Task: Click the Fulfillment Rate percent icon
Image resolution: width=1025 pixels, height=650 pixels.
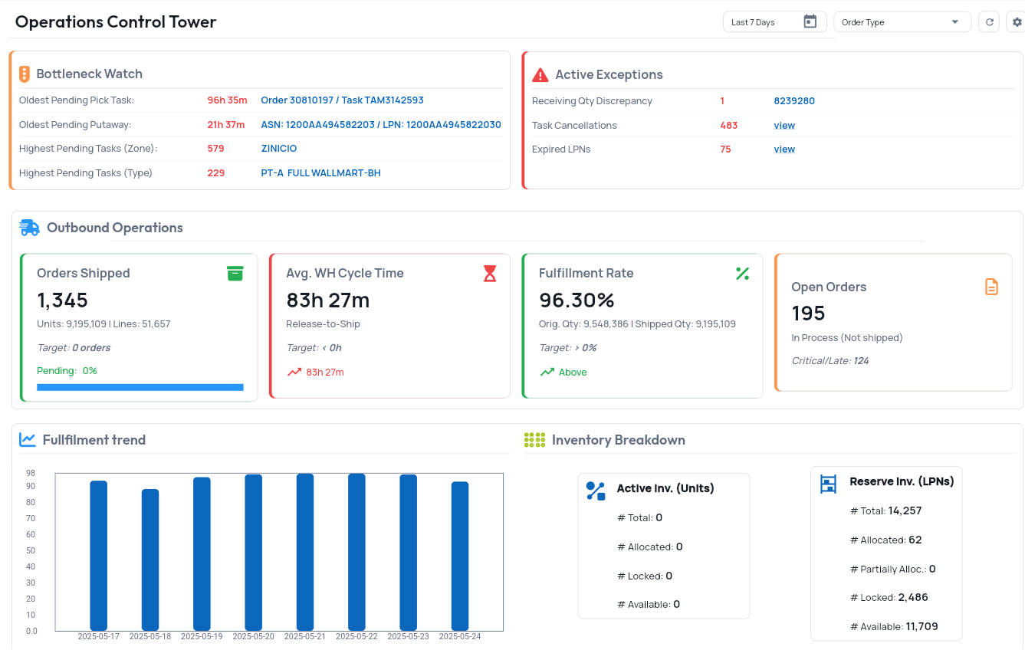Action: coord(742,274)
